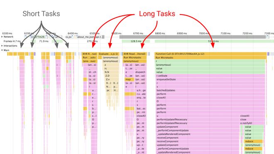
Task: Select the XHR Read...iltered) task bar
Action: [135, 54]
